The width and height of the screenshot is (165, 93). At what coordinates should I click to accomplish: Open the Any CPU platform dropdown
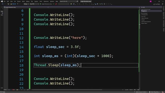click(x=34, y=4)
